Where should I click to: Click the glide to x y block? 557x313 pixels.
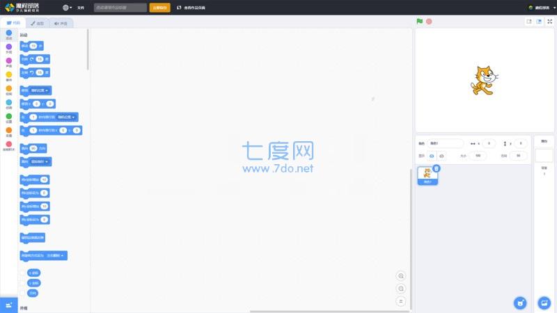click(51, 130)
